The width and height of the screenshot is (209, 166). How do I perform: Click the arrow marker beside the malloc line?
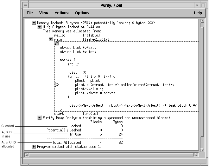coord(57,84)
